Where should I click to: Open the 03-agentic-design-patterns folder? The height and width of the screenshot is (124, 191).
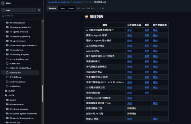point(21,118)
